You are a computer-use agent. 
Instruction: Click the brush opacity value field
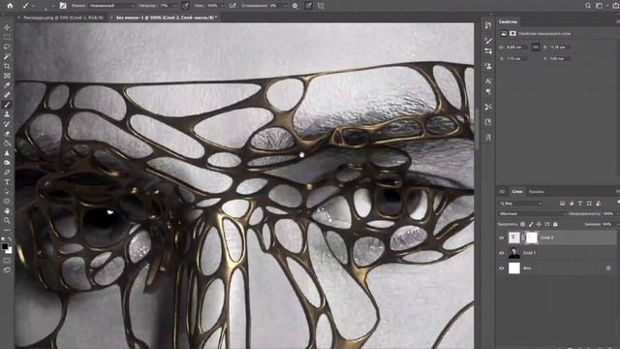tap(164, 6)
